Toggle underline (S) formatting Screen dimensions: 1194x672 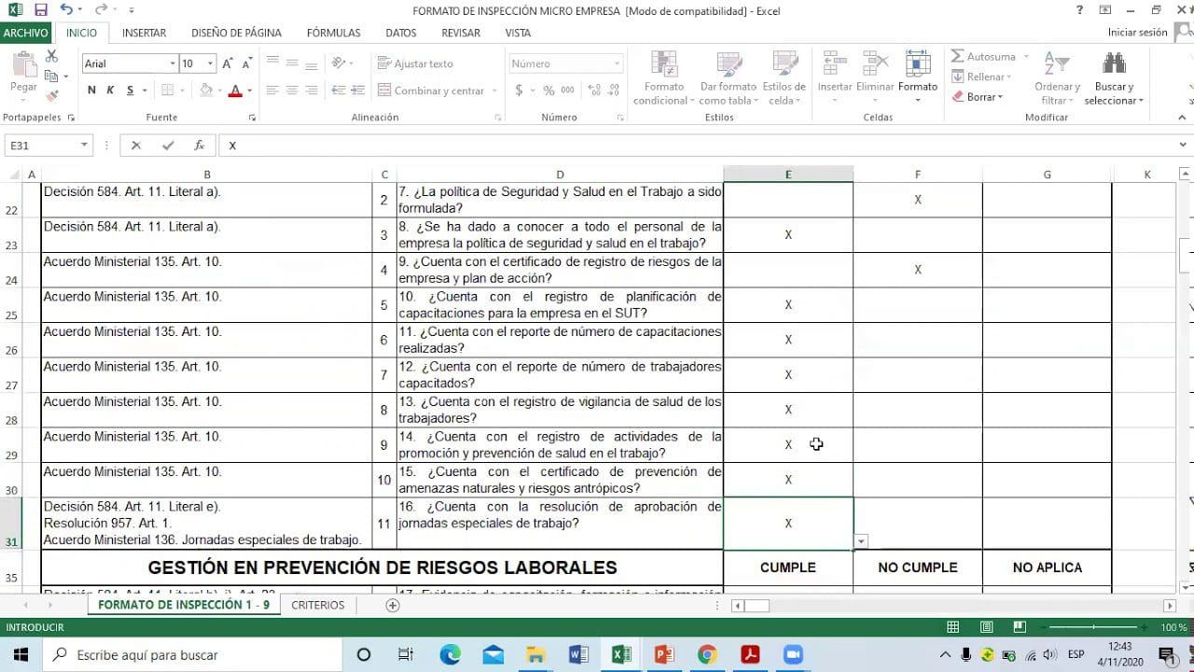131,91
